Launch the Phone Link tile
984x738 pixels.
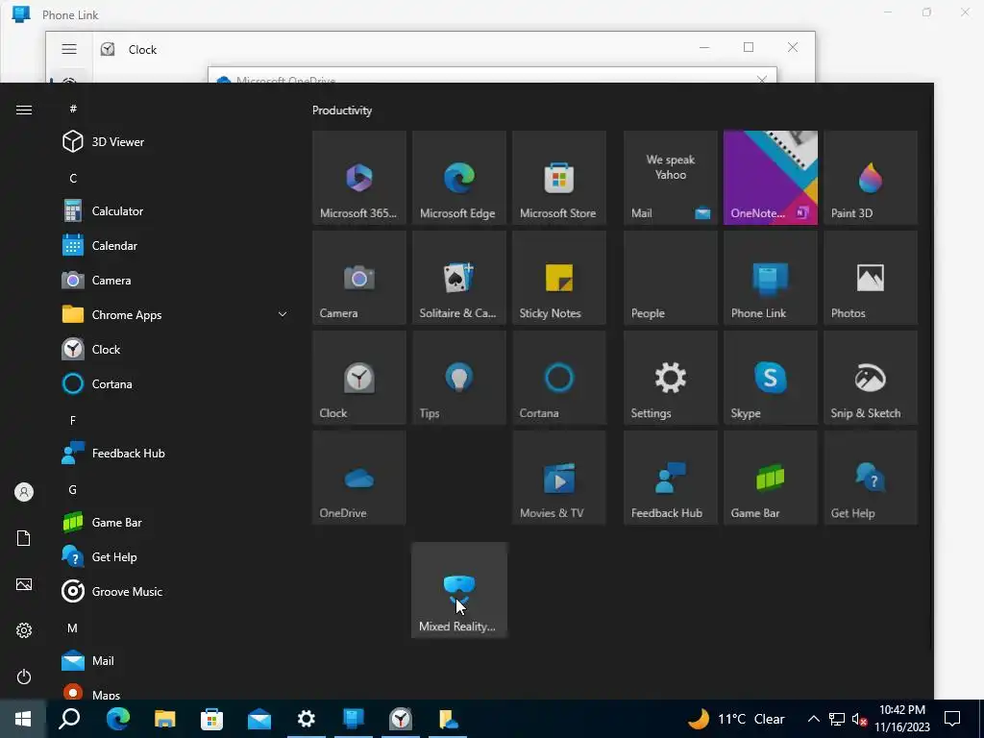(770, 278)
